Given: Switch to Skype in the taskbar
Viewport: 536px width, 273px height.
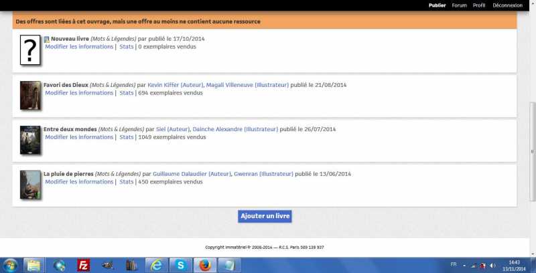Looking at the screenshot, I should point(181,265).
